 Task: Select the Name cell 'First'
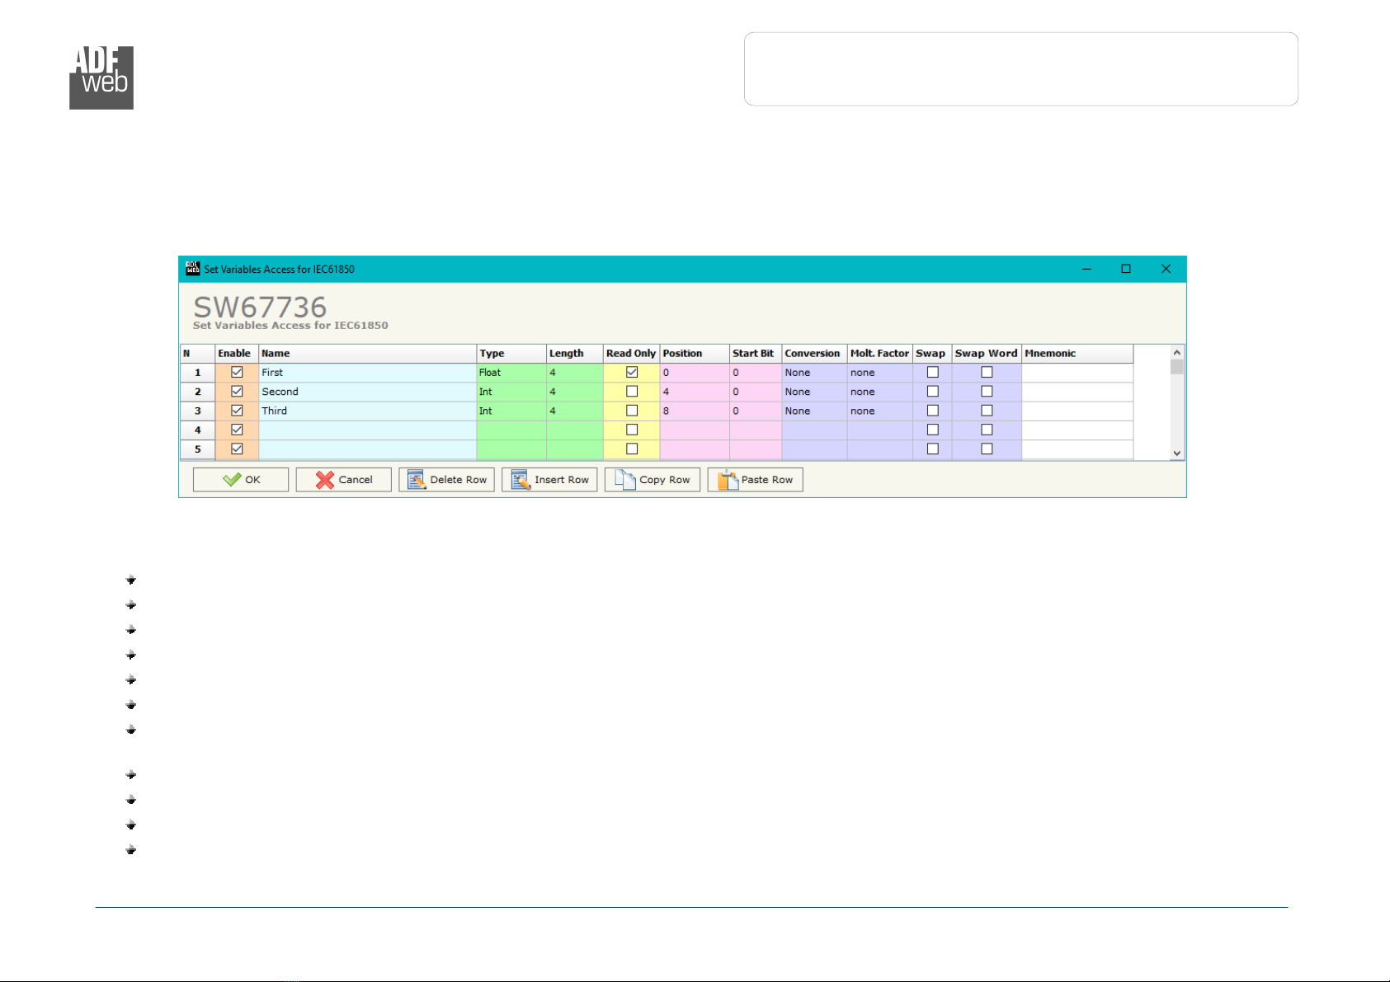(x=368, y=373)
